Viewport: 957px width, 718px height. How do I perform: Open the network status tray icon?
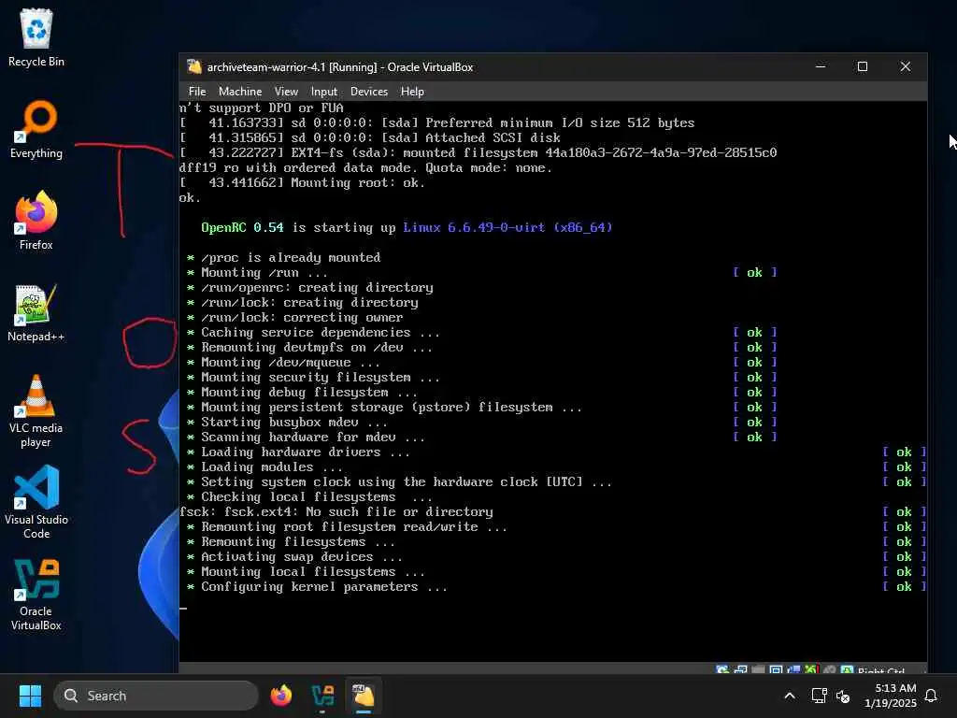(819, 696)
